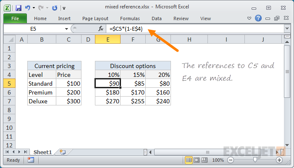Screen dimensions: 294x168
Task: Open the green File button
Action: 15,18
